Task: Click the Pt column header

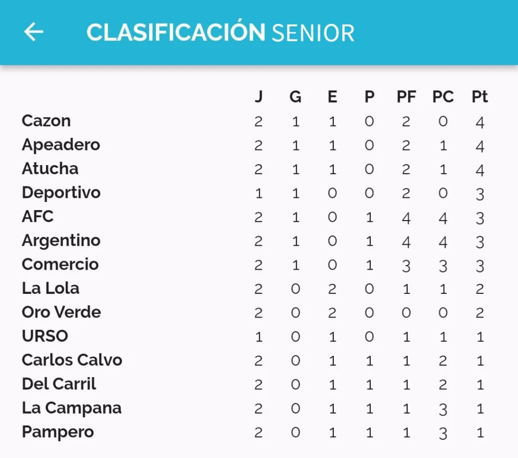Action: coord(480,97)
